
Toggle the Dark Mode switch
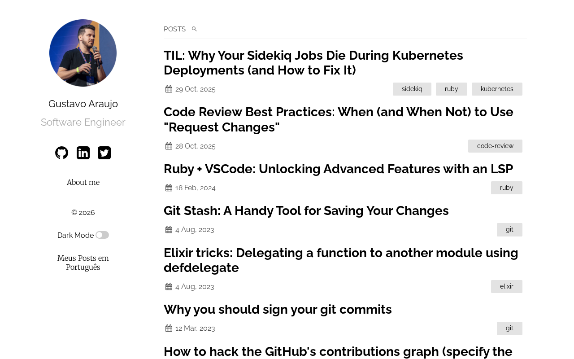(x=102, y=235)
